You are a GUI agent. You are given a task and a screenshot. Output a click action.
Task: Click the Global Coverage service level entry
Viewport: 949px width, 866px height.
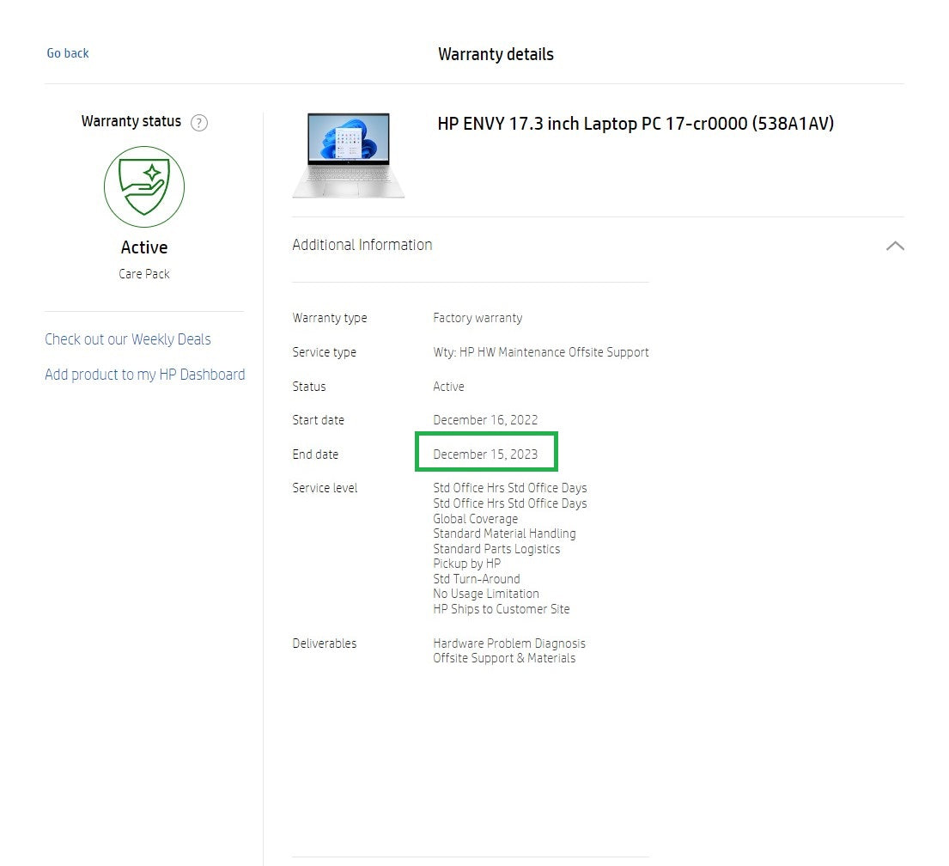pyautogui.click(x=476, y=519)
